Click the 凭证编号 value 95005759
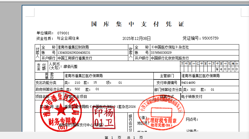249x139 pixels. (x=210, y=38)
